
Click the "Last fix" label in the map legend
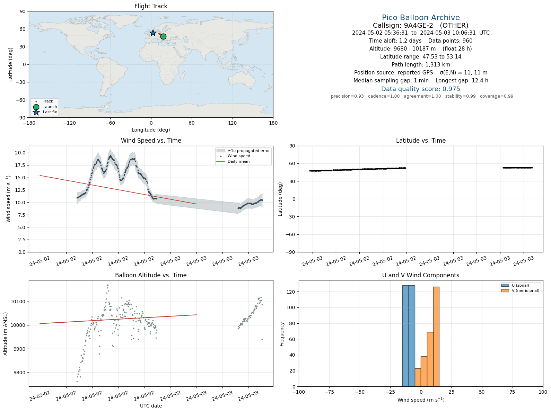click(x=50, y=112)
